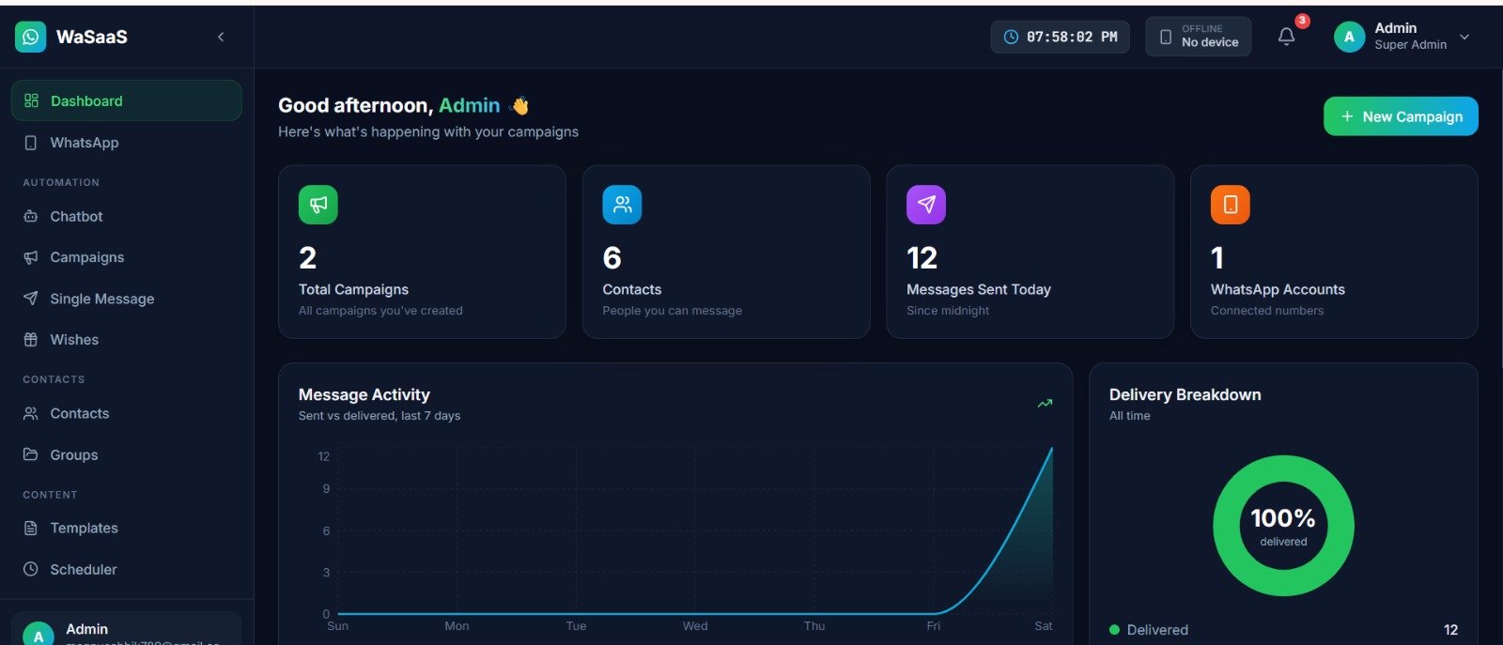Screen dimensions: 1503x645
Task: Click the blue Contacts people icon
Action: [622, 205]
